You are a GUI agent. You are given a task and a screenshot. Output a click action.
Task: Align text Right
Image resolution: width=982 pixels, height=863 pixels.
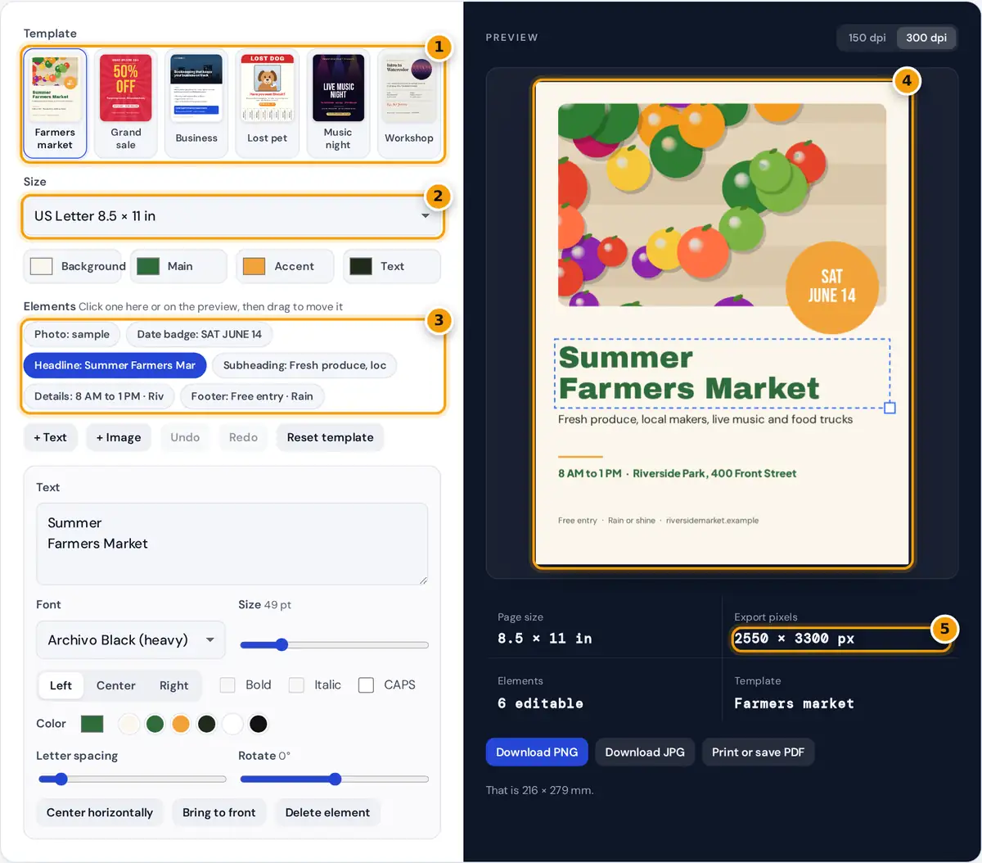[x=173, y=685]
